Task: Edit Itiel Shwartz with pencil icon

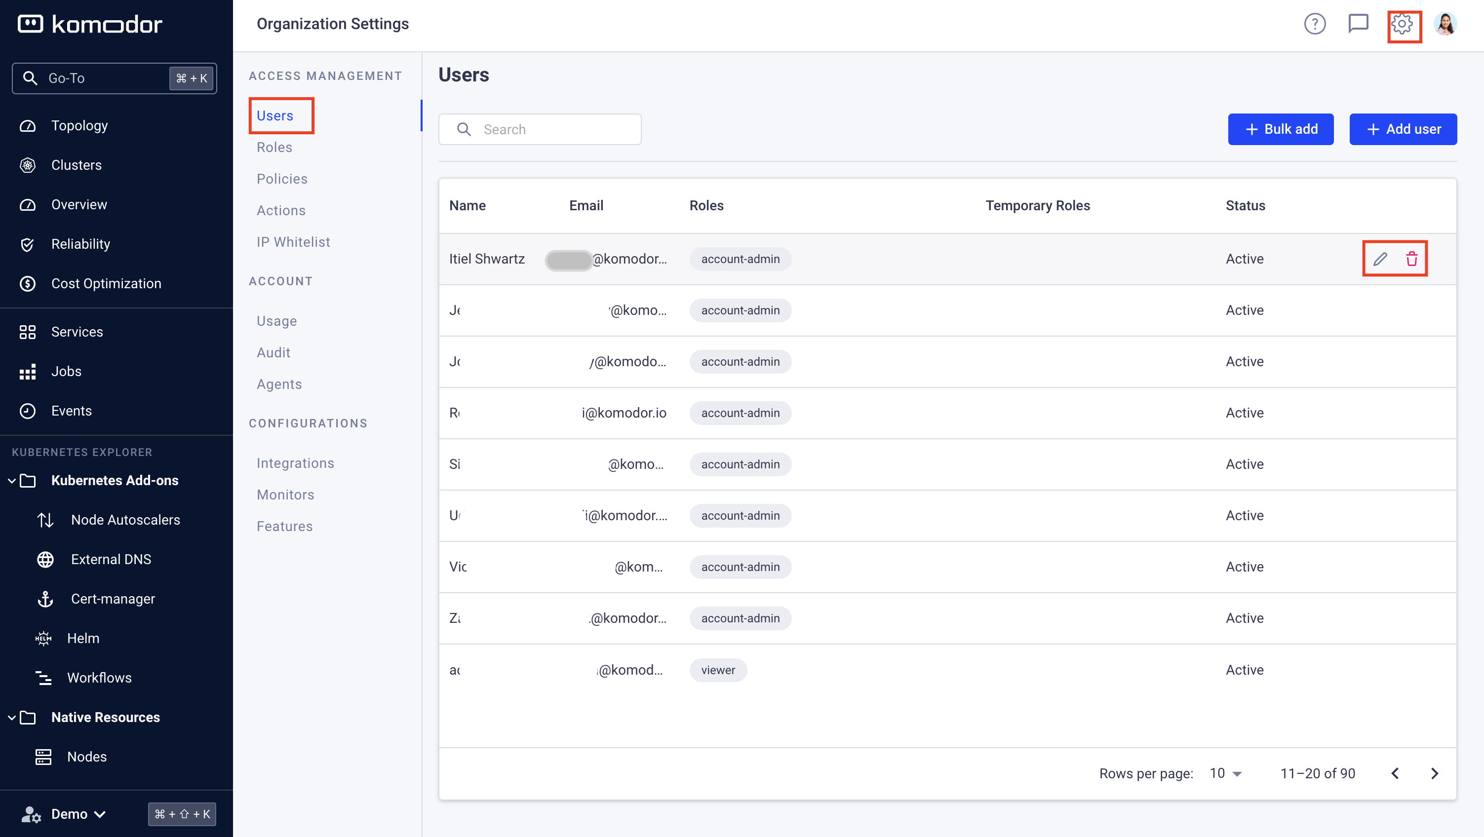Action: pos(1380,259)
